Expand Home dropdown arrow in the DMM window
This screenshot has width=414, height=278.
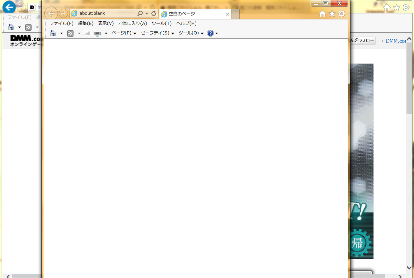tap(19, 27)
